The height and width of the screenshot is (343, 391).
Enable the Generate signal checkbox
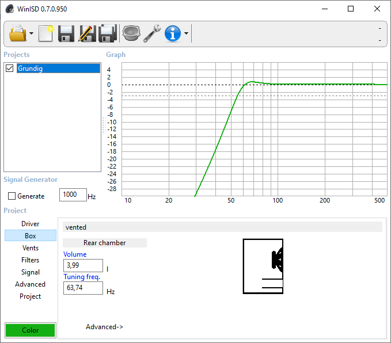(12, 196)
